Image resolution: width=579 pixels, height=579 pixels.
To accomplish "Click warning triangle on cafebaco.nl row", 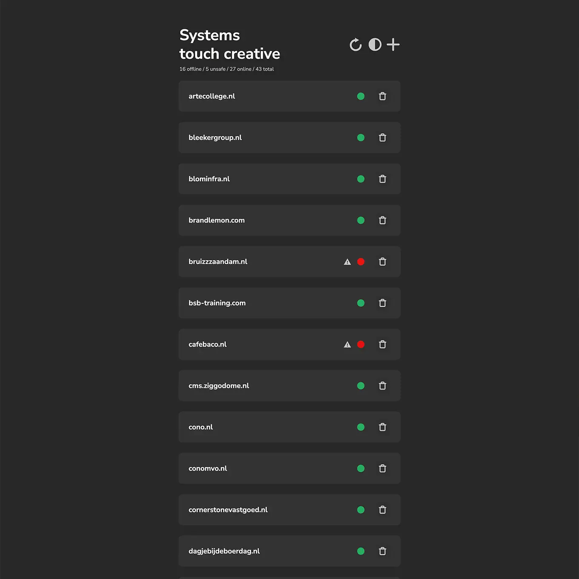I will 348,345.
